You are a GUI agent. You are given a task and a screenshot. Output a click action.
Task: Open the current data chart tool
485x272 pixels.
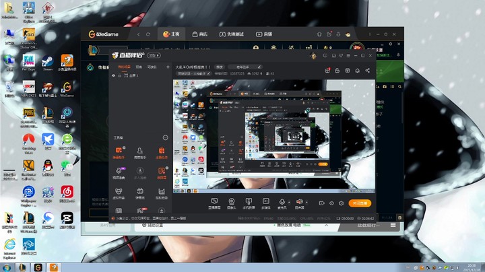click(161, 193)
